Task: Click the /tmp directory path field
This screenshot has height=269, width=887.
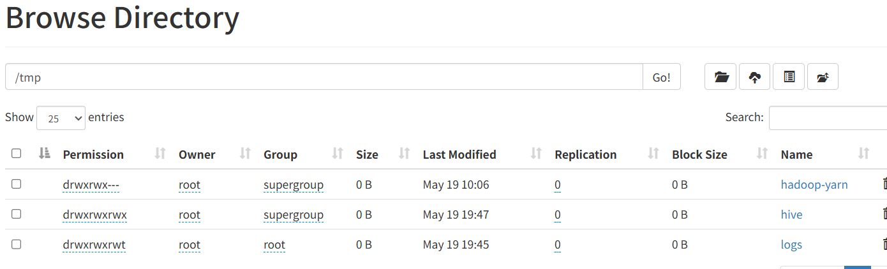Action: [324, 77]
